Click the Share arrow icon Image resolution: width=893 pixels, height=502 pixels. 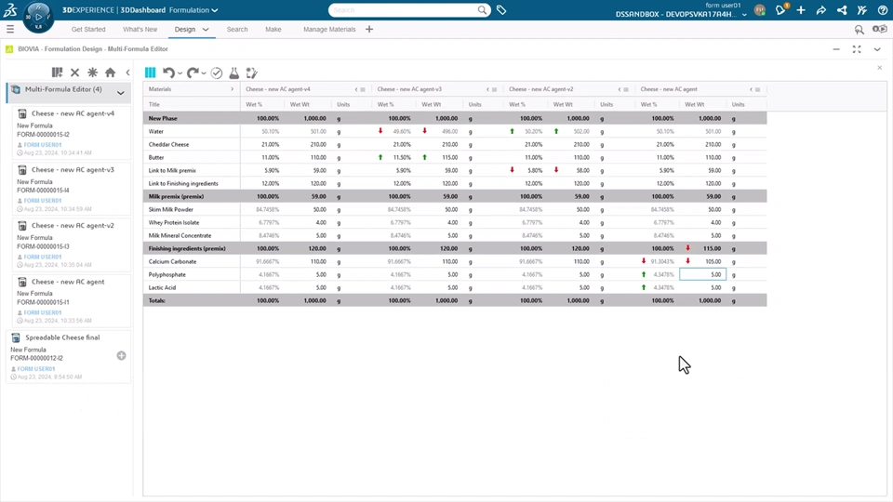pos(821,10)
